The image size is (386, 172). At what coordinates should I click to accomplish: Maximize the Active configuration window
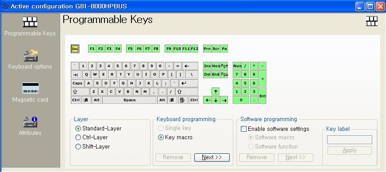[x=370, y=6]
